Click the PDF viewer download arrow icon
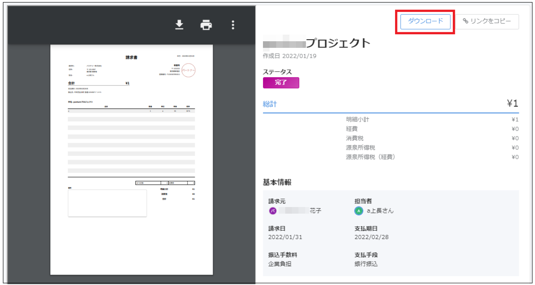 point(179,25)
